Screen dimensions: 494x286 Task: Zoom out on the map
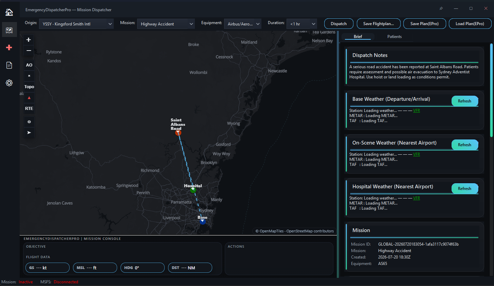(x=29, y=51)
